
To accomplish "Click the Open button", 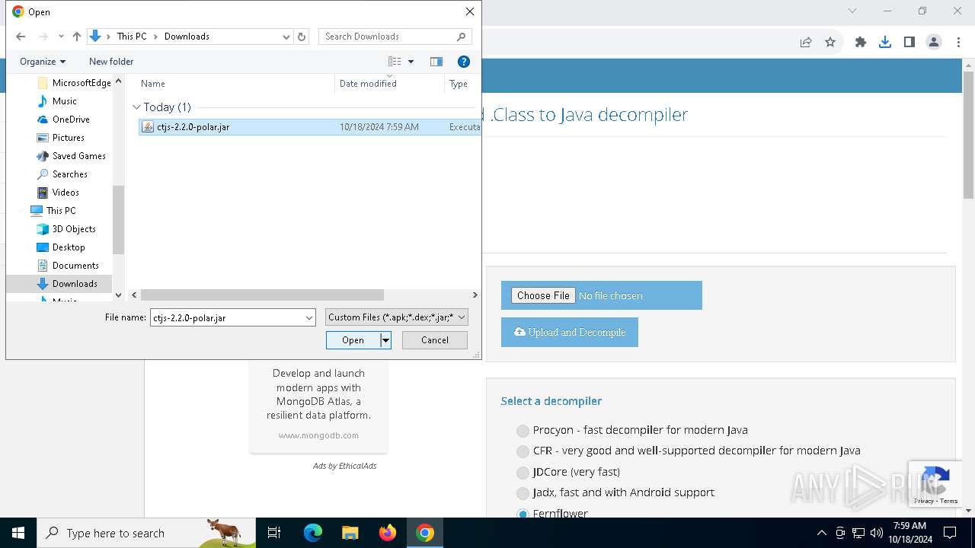I will pyautogui.click(x=353, y=340).
